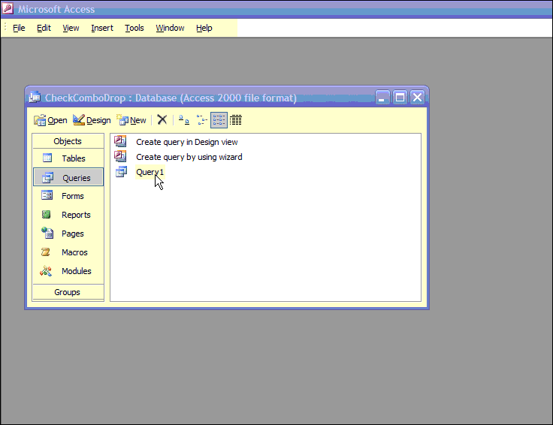This screenshot has height=425, width=553.
Task: Click the Delete X icon
Action: [x=162, y=120]
